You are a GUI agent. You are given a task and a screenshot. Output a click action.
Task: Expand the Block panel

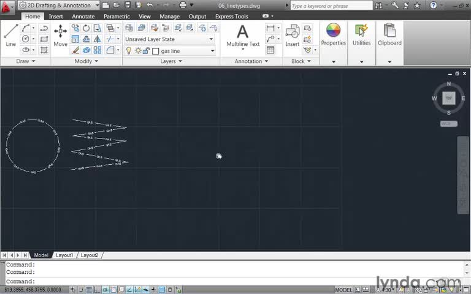pos(301,61)
